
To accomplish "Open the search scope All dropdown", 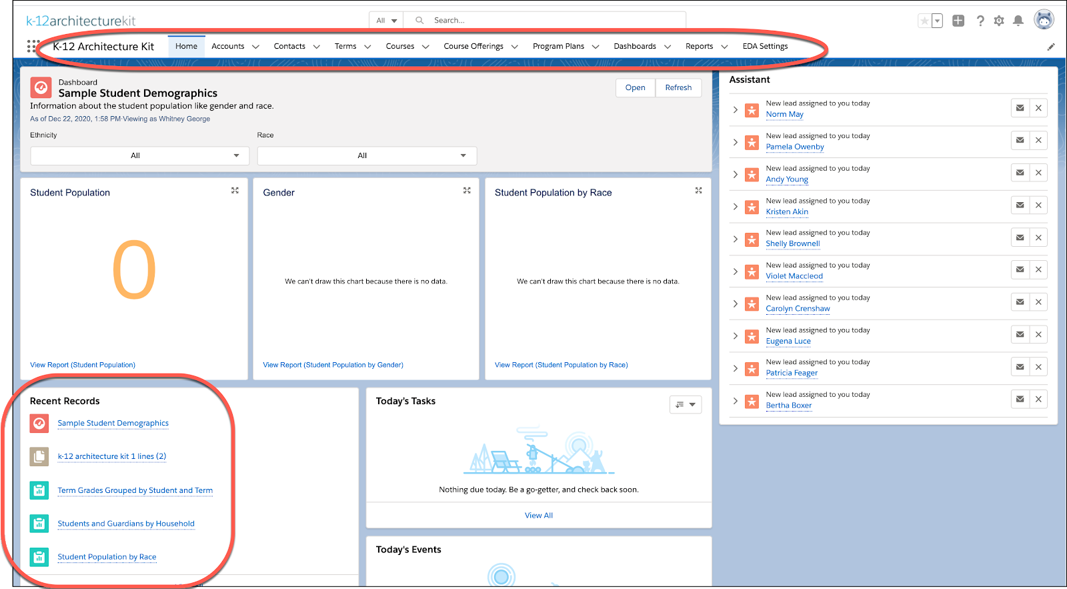I will [386, 21].
